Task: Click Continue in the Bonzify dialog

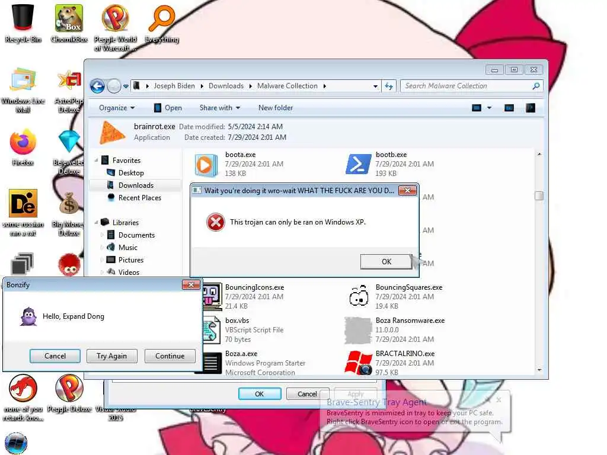Action: [170, 356]
